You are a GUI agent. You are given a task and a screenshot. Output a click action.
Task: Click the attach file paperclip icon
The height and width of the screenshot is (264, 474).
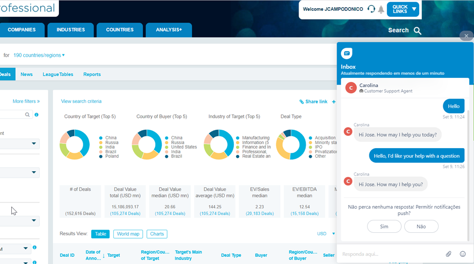coord(448,254)
